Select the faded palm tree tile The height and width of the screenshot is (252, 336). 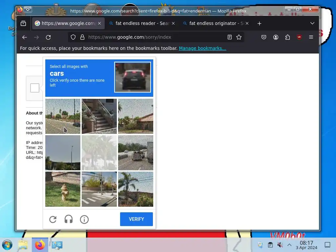[x=99, y=153]
